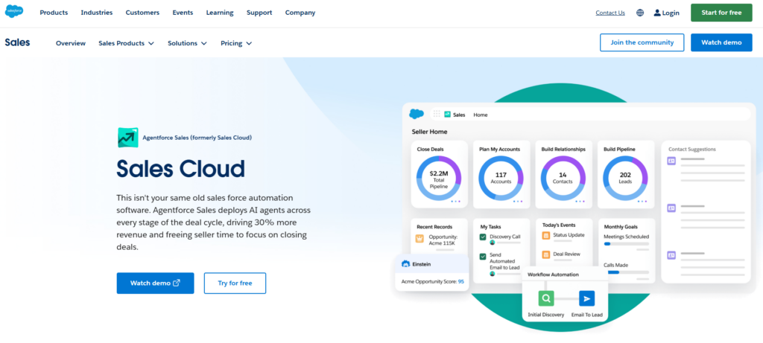Click the Salesforce cloud logo in header
This screenshot has width=763, height=343.
[14, 10]
